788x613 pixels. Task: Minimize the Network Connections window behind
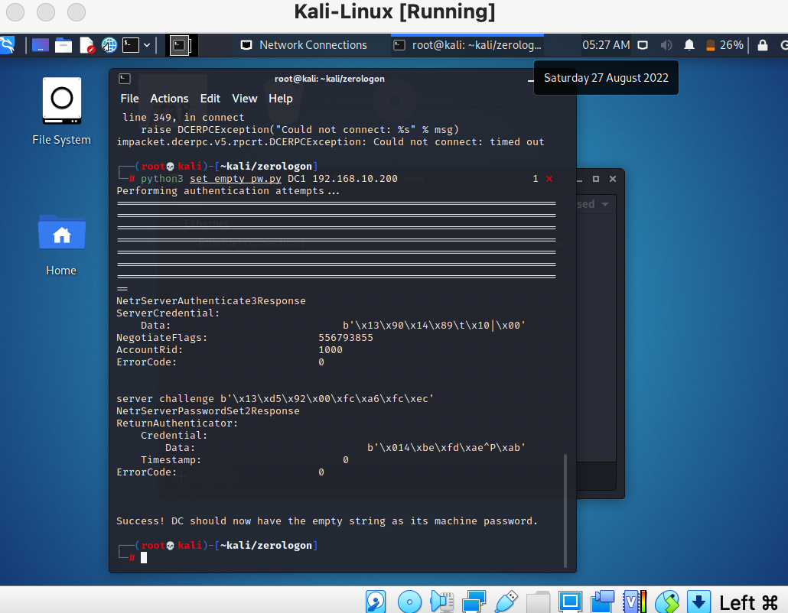coord(580,179)
